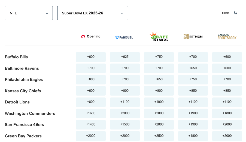Select the Philadelphia Eagles team name
246x142 pixels.
point(24,80)
